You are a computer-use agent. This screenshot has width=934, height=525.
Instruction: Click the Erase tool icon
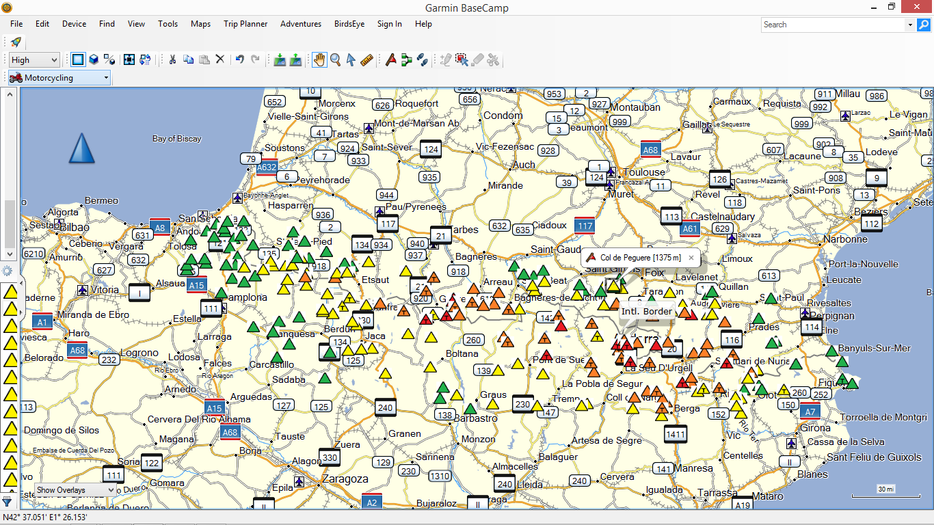click(477, 59)
